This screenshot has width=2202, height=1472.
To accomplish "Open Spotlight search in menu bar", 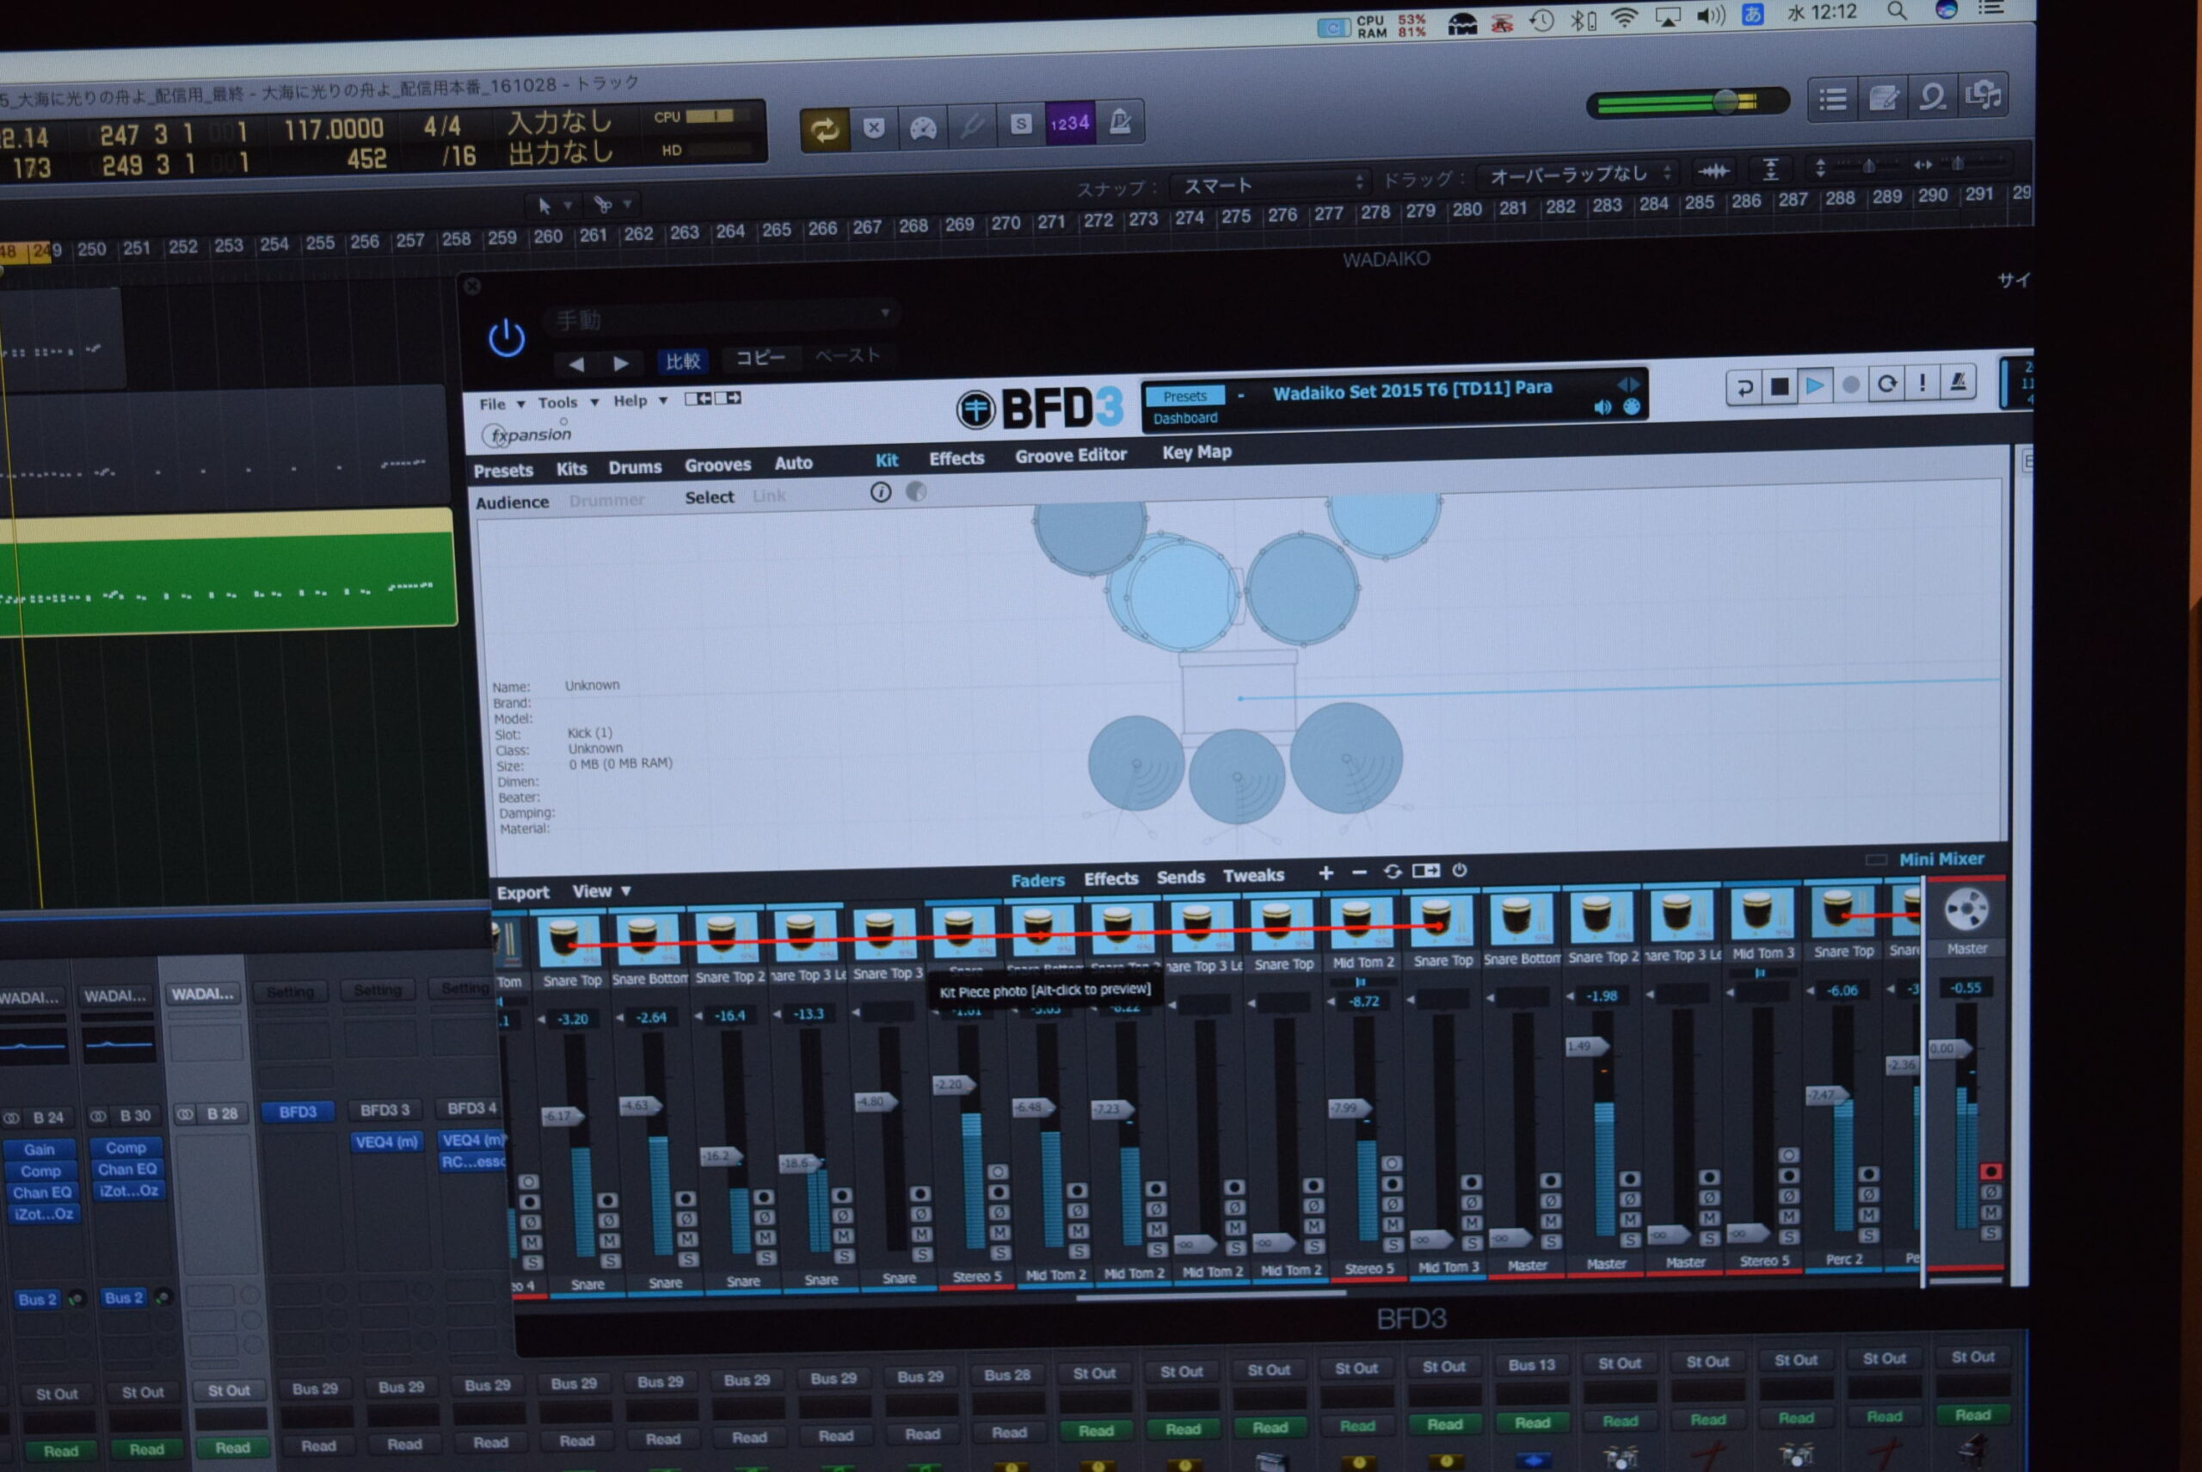I will pyautogui.click(x=1897, y=12).
